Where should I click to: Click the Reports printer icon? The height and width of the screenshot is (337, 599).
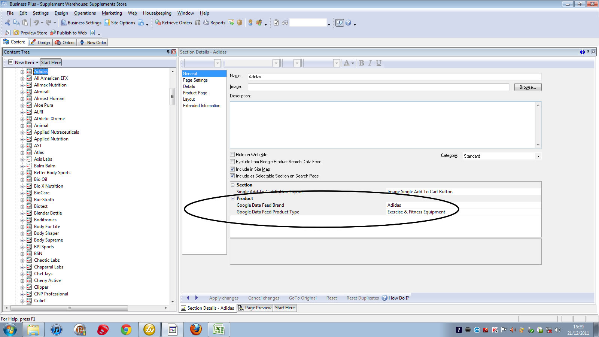[206, 23]
